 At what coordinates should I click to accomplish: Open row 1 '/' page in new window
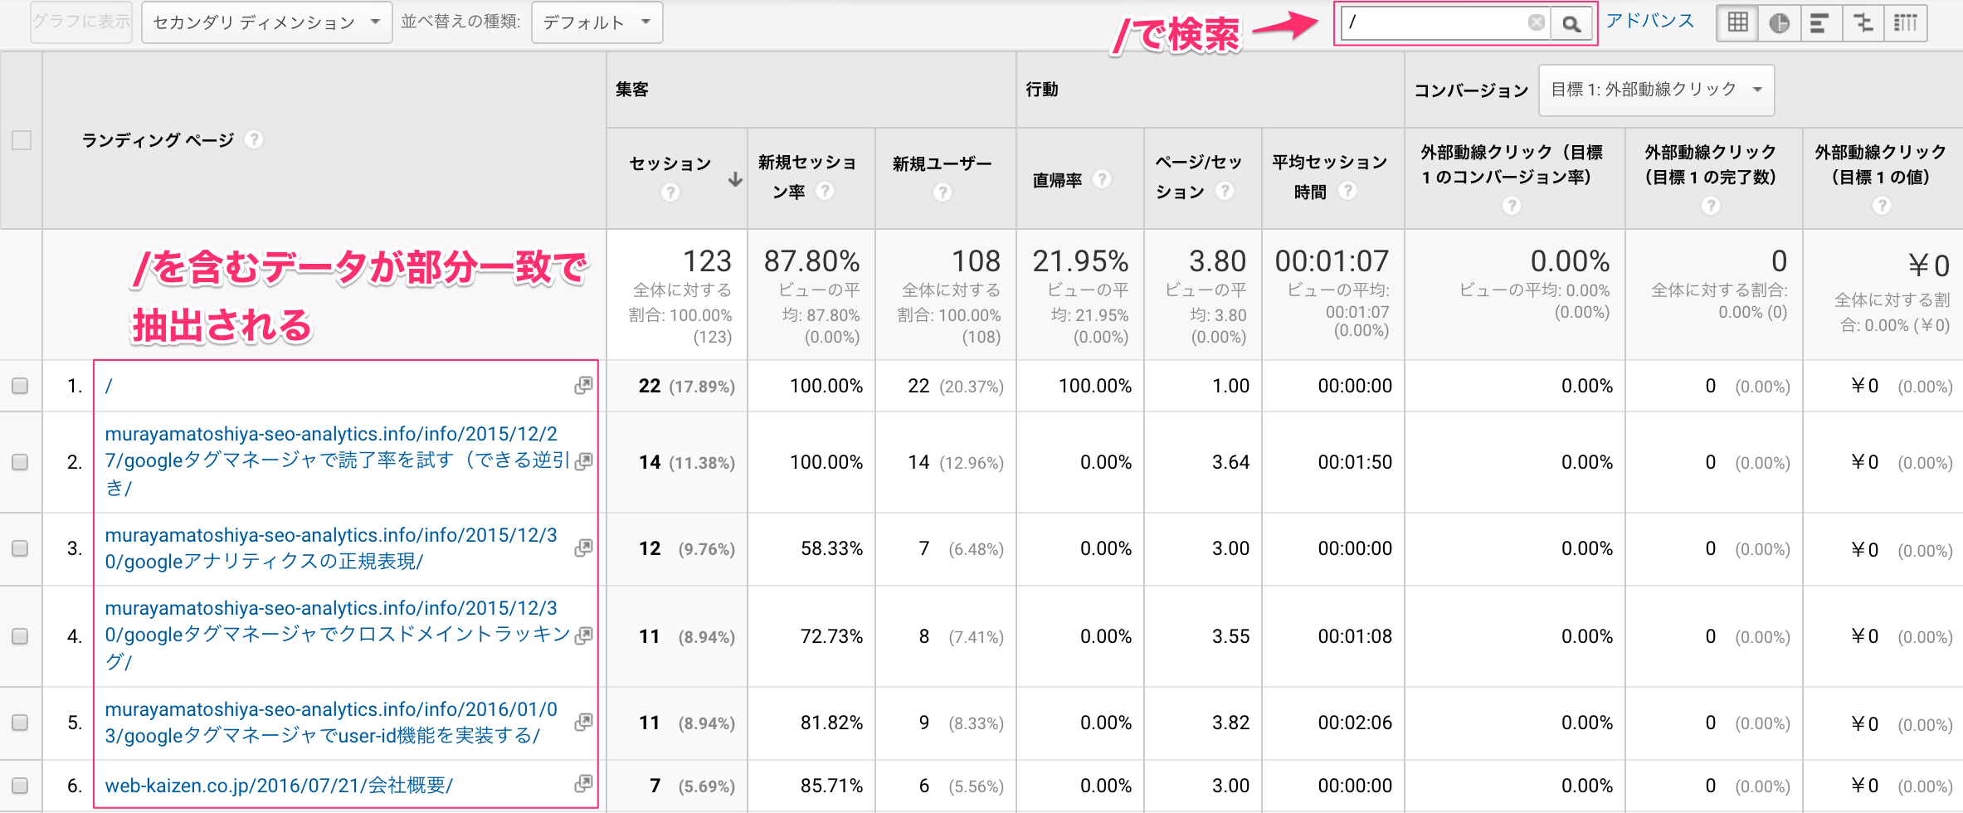584,385
